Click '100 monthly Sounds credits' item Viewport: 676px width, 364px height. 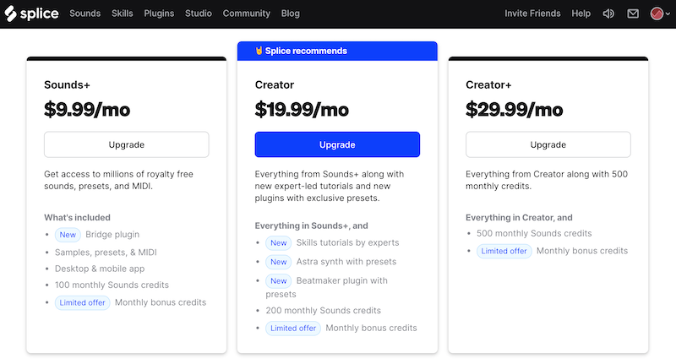click(112, 285)
